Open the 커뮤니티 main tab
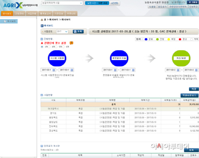199x158 pixels. 71,14
